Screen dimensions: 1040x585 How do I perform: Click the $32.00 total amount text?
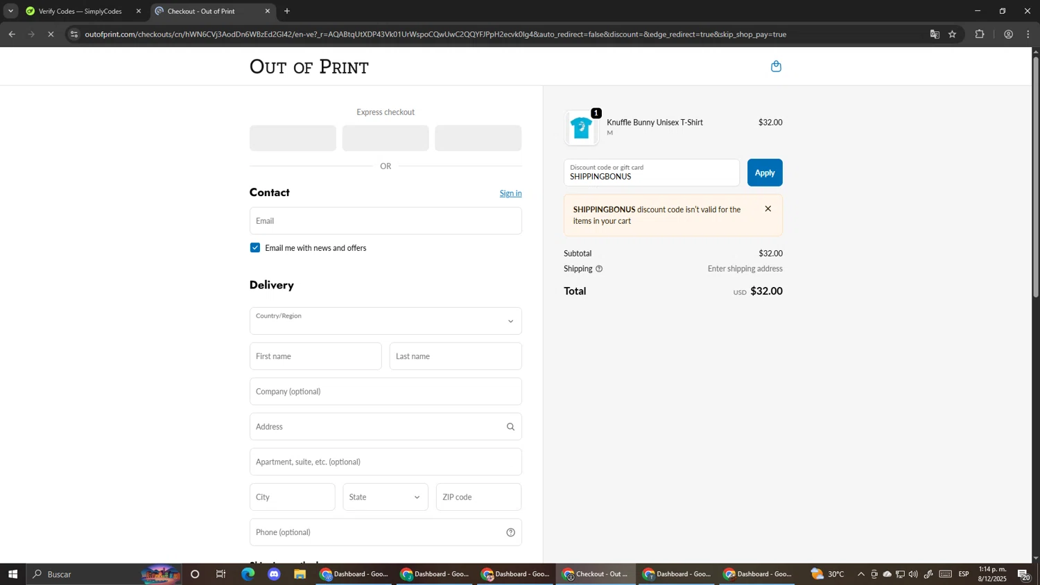pyautogui.click(x=766, y=291)
